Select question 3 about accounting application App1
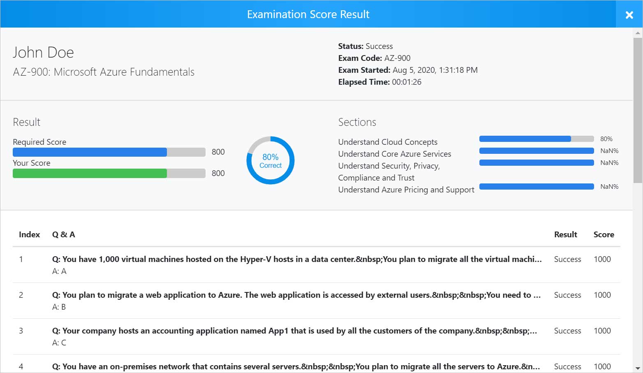 click(x=295, y=331)
